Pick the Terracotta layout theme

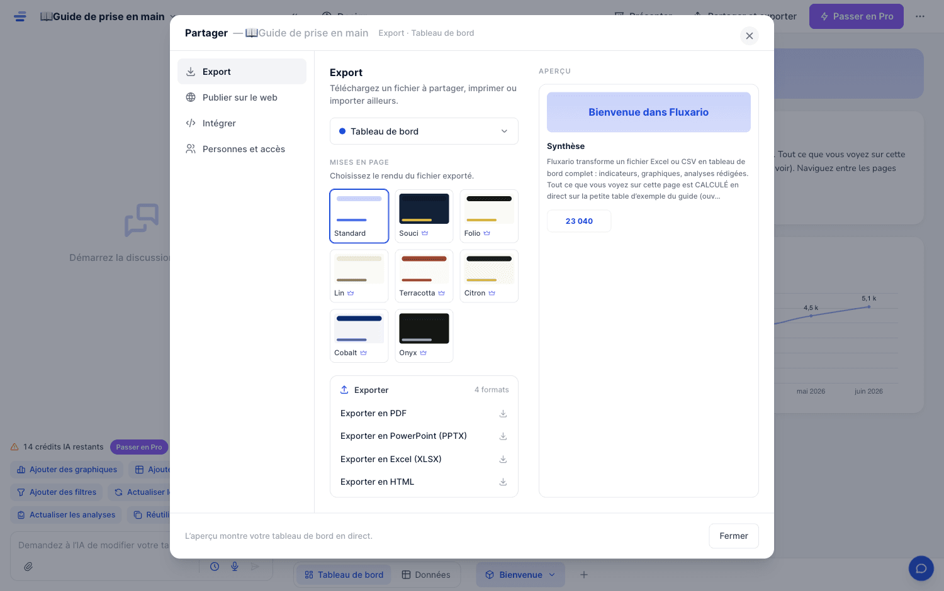pos(424,276)
